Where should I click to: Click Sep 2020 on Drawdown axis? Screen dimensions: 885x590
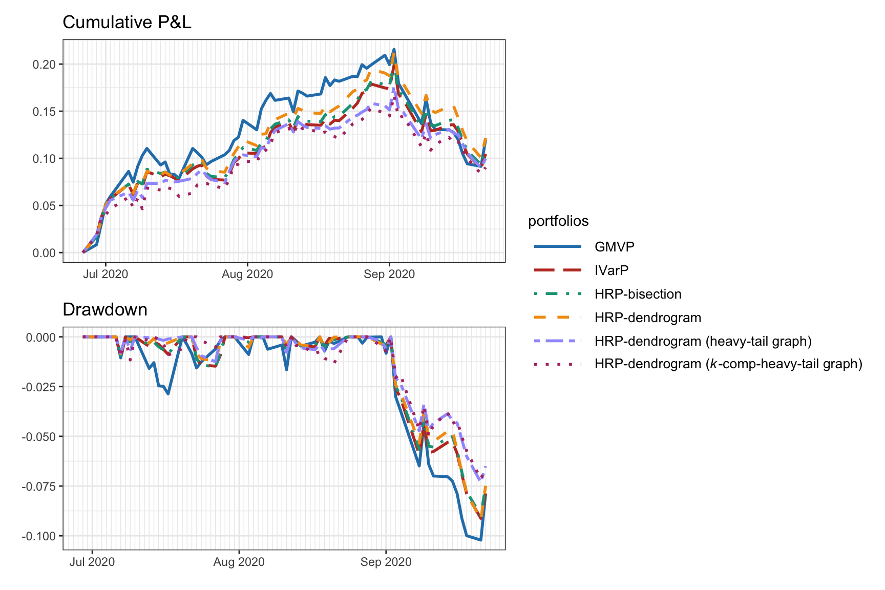pos(386,562)
